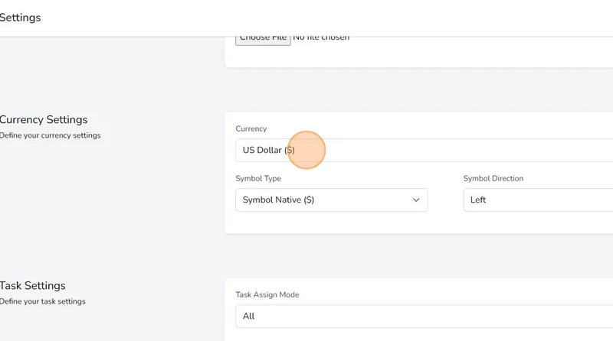Click the chevron arrow in Symbol Type

[416, 200]
